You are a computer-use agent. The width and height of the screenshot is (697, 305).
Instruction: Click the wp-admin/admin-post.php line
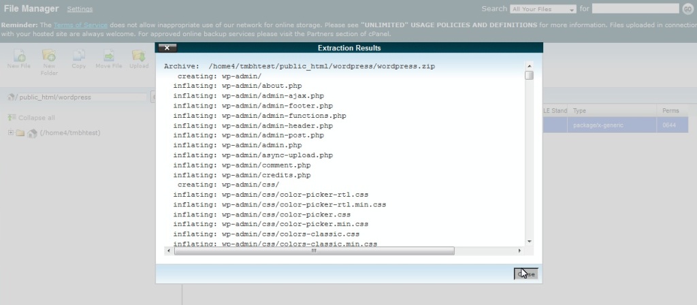pyautogui.click(x=248, y=135)
